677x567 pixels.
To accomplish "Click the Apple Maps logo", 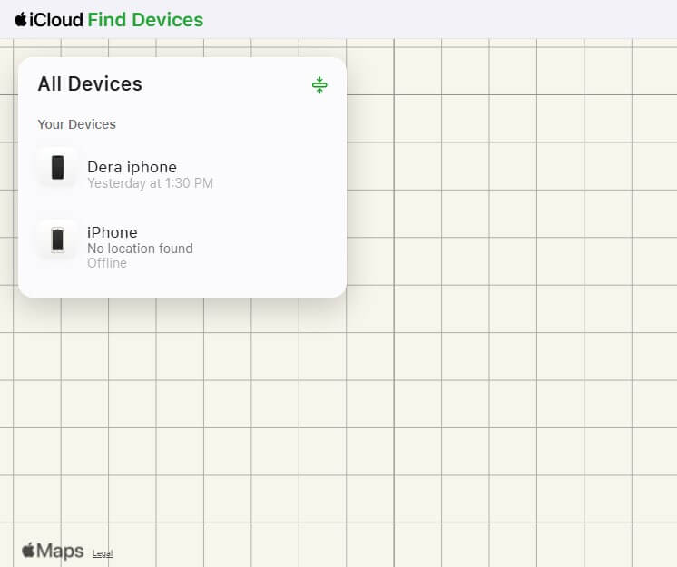I will (53, 551).
